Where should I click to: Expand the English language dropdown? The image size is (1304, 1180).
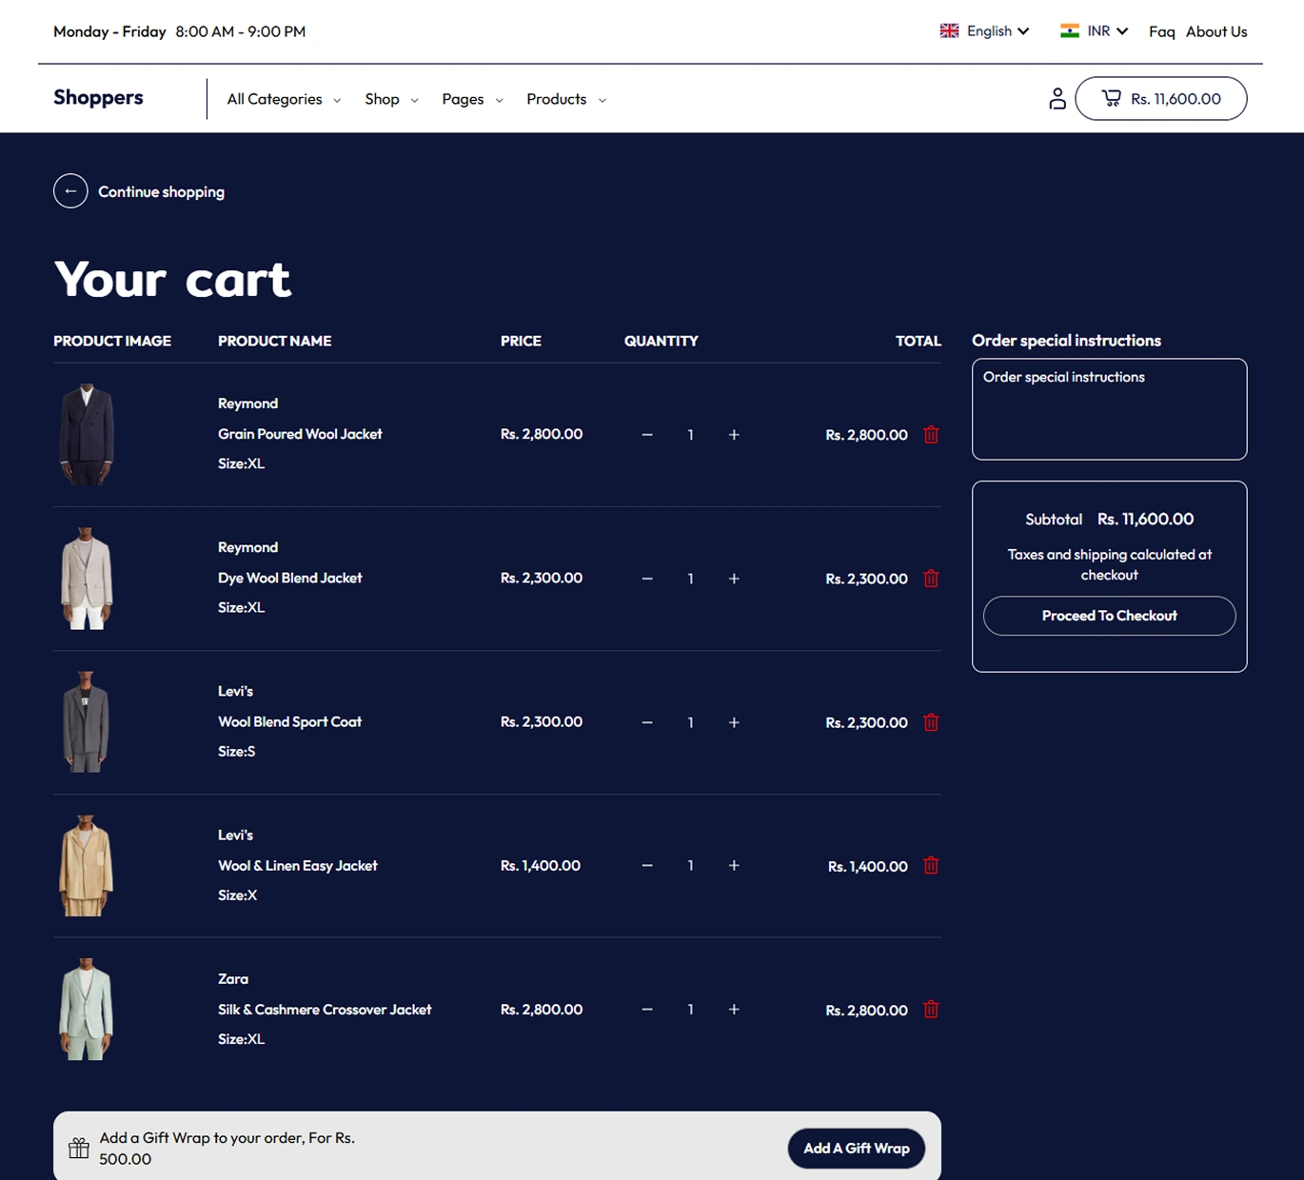point(985,31)
